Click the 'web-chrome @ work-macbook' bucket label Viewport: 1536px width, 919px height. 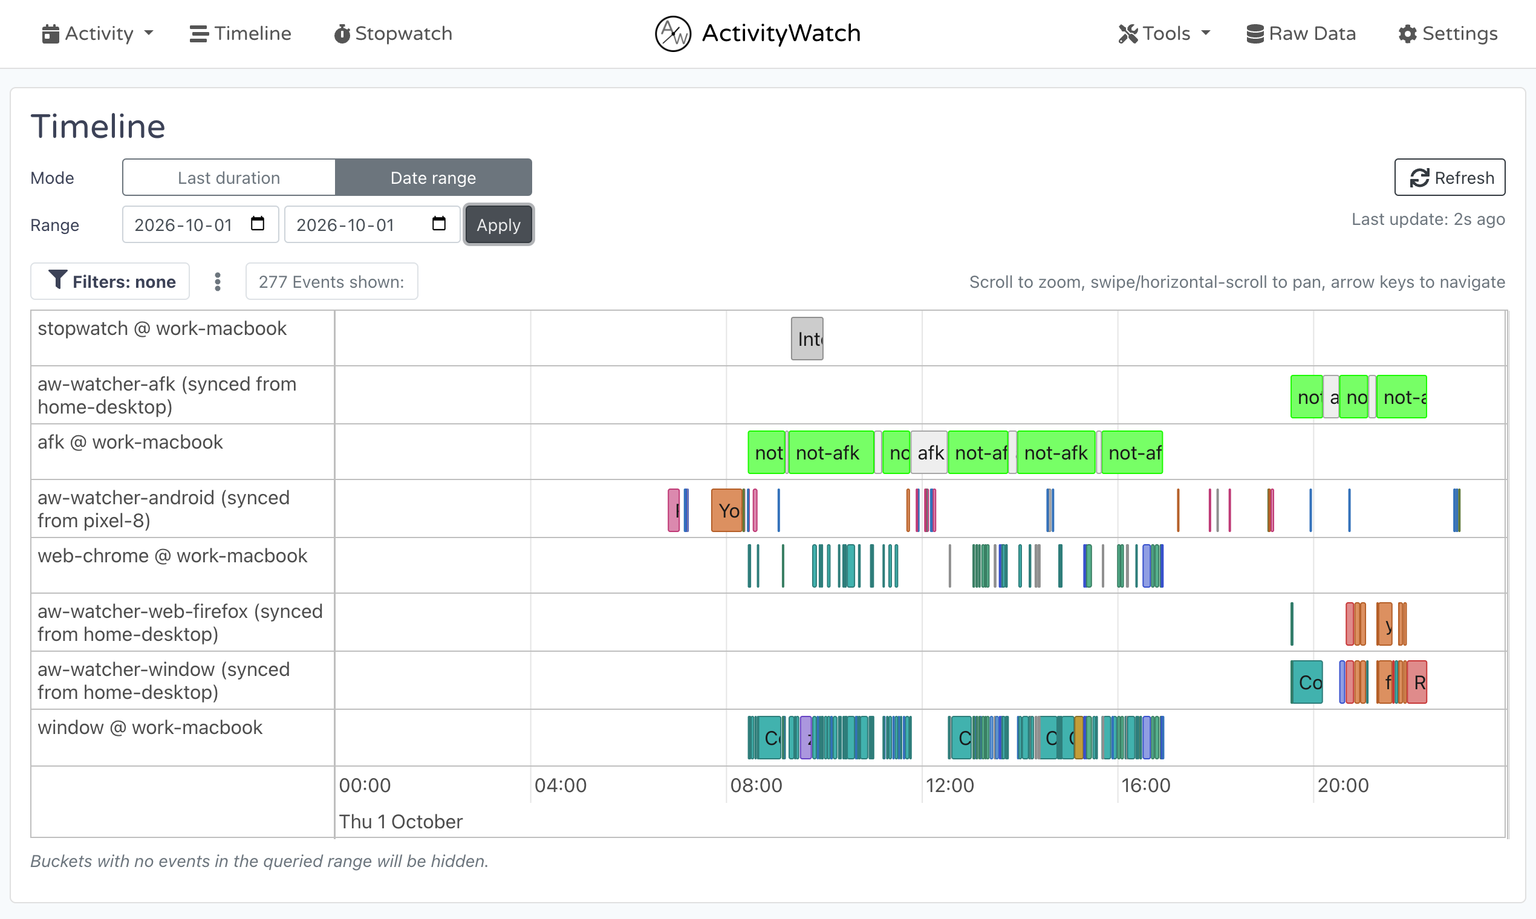[x=172, y=556]
